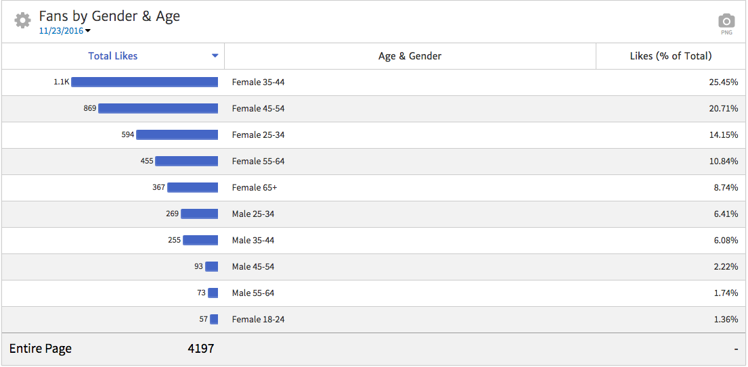This screenshot has height=367, width=748.
Task: Open the widget settings gear icon
Action: [22, 20]
